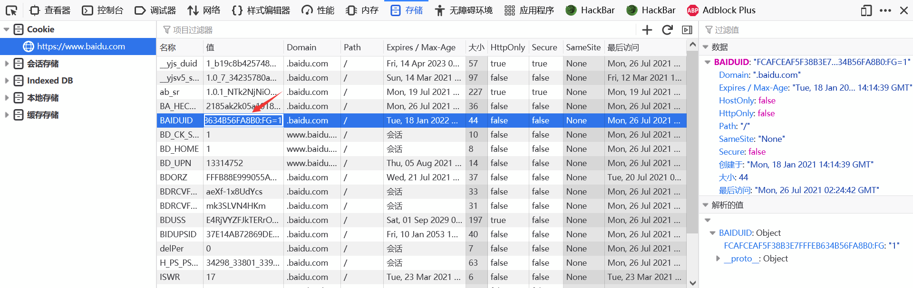Add a new cookie with plus icon
Image resolution: width=913 pixels, height=288 pixels.
click(647, 30)
